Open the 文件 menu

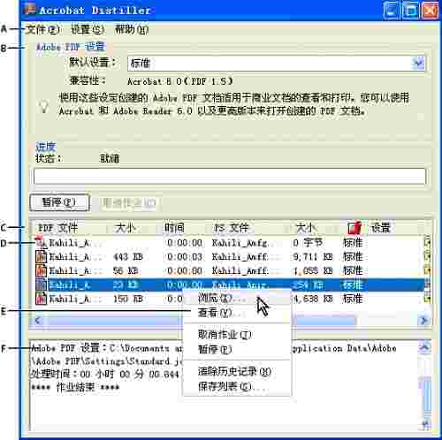(43, 29)
